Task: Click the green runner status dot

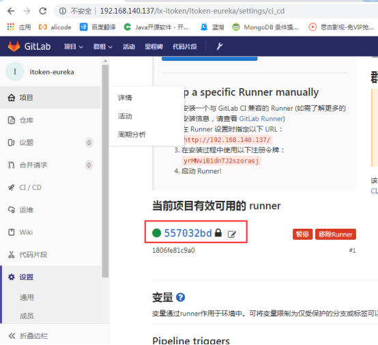Action: click(x=156, y=233)
